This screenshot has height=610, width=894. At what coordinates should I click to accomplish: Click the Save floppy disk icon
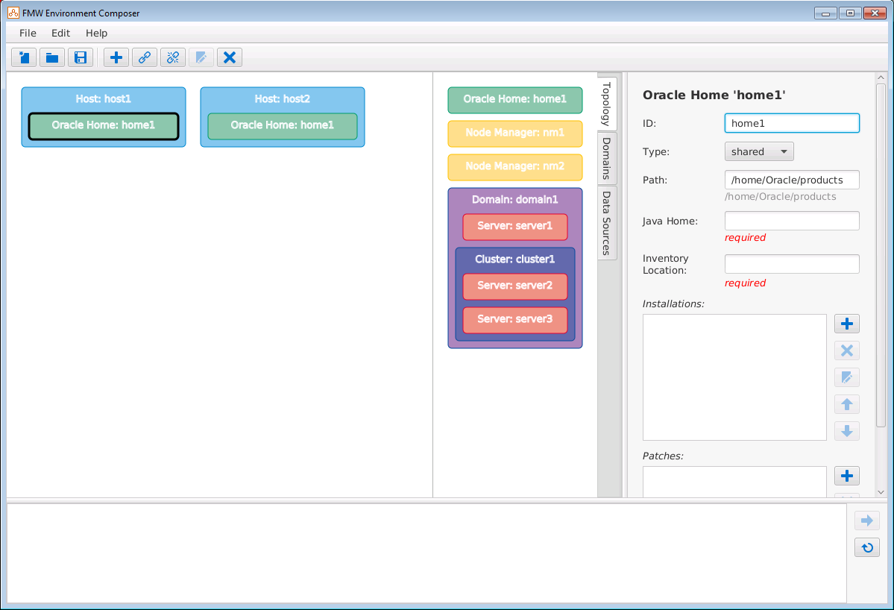point(81,57)
